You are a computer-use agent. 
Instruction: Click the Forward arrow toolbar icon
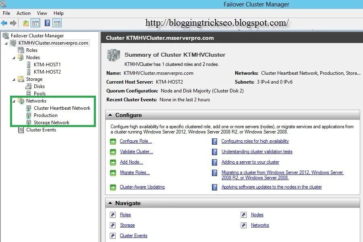click(13, 23)
